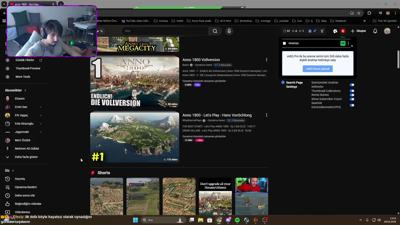
Task: Open the Beam channel link
Action: 186,65
